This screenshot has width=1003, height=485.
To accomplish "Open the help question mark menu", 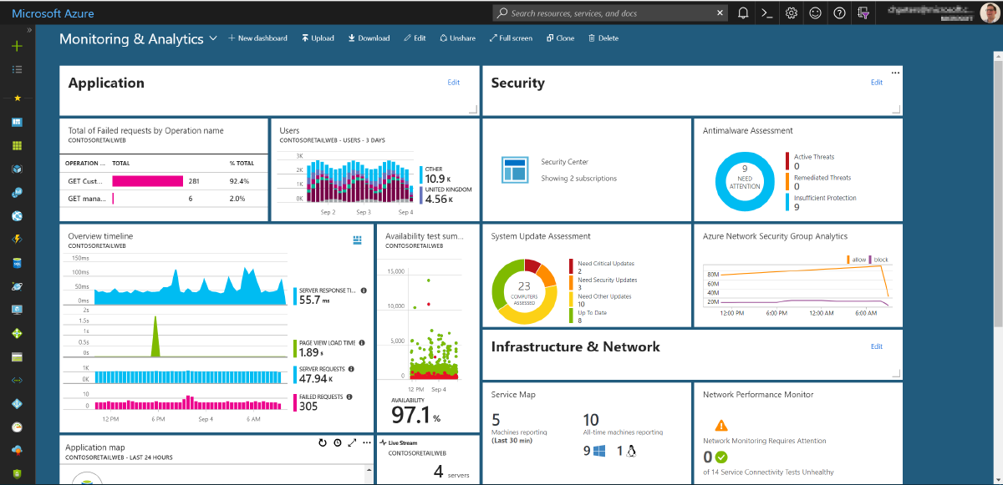I will click(x=839, y=13).
